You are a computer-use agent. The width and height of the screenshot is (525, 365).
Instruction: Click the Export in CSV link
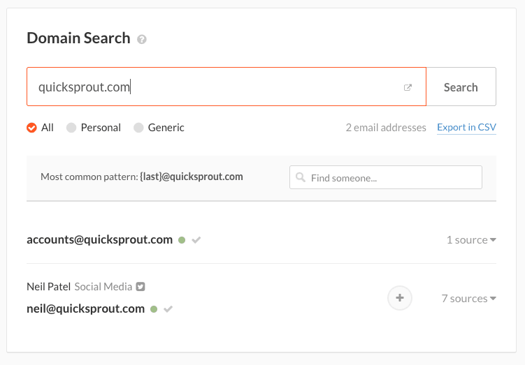(466, 127)
